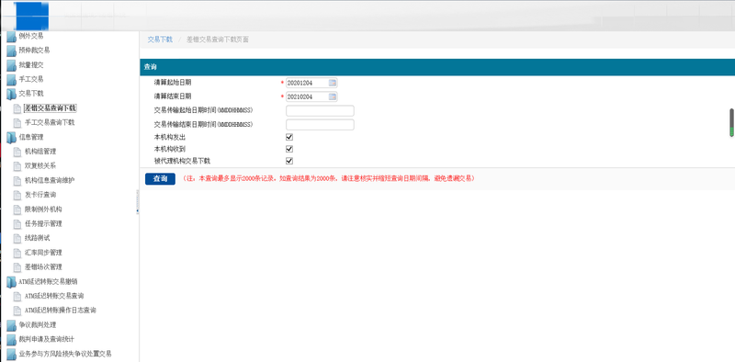Collapse the ATM延迟转账交易撤销 folder icon

coord(11,282)
